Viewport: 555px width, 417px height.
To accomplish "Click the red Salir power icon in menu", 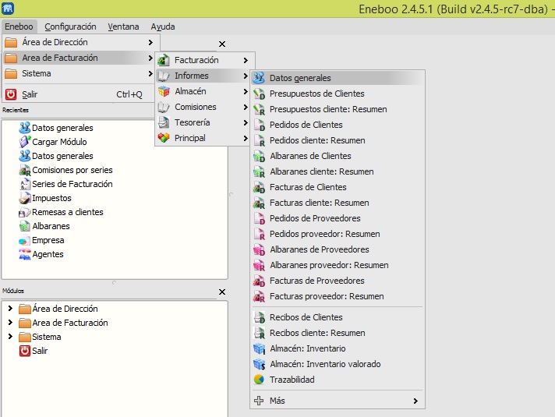I will tap(11, 94).
